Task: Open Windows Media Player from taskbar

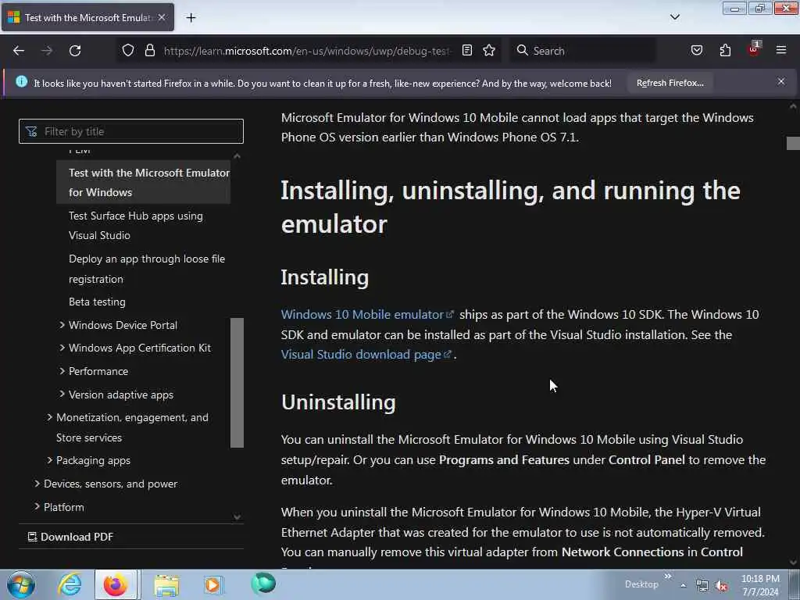Action: click(x=213, y=584)
